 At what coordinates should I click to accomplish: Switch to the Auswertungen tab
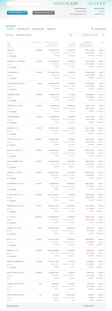point(38,29)
